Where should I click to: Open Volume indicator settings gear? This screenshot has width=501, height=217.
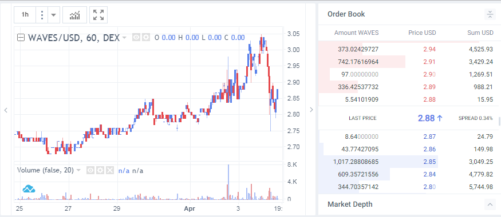click(x=100, y=171)
